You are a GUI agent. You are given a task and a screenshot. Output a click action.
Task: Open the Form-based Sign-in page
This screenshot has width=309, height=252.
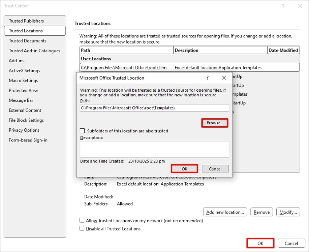click(x=28, y=140)
